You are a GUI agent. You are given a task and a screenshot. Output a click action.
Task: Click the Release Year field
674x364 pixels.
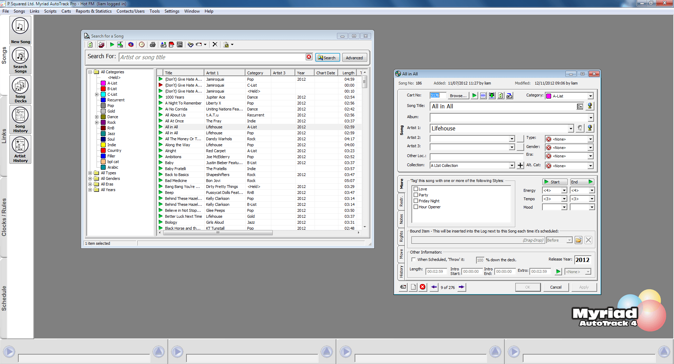(583, 260)
